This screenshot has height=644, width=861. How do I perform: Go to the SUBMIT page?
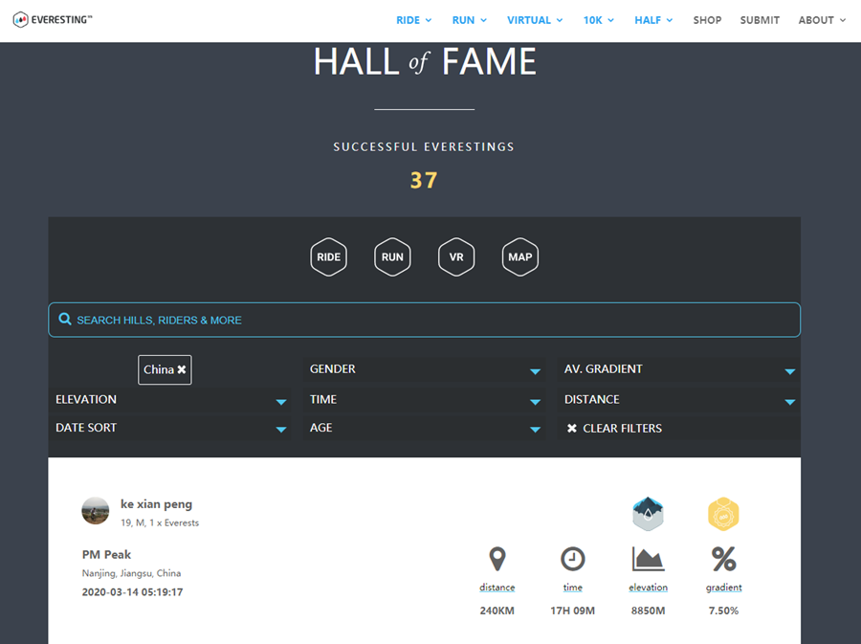click(x=760, y=20)
